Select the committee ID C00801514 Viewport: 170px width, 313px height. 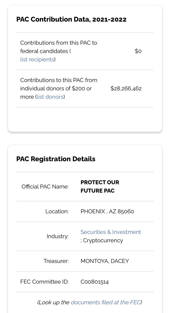tap(95, 282)
